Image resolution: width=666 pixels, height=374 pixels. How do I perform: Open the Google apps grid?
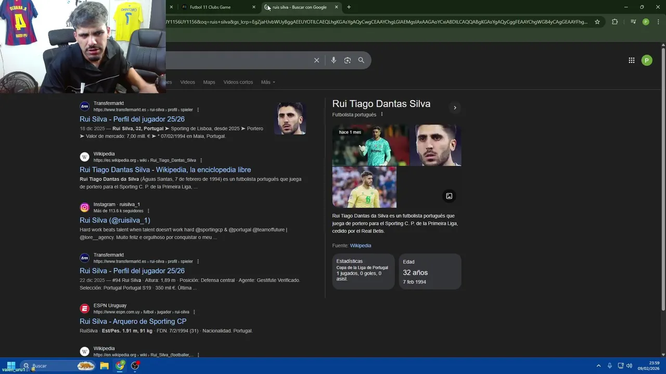coord(631,60)
